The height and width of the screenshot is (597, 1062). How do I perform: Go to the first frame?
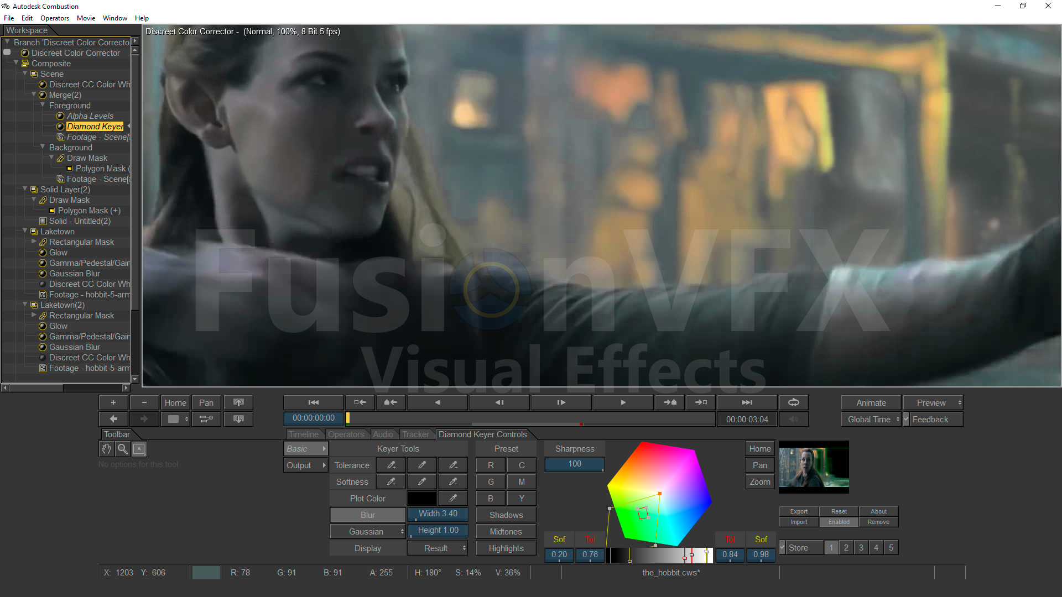click(x=314, y=402)
